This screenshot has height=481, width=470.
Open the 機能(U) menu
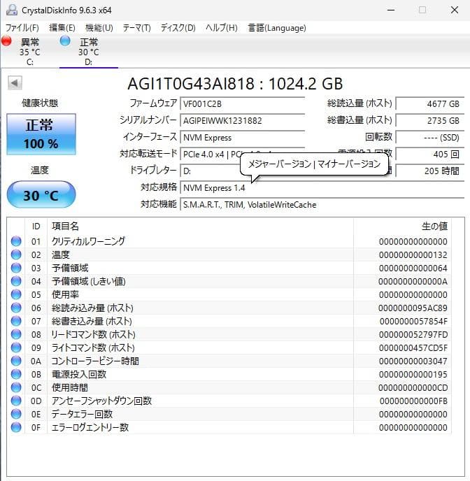(99, 28)
